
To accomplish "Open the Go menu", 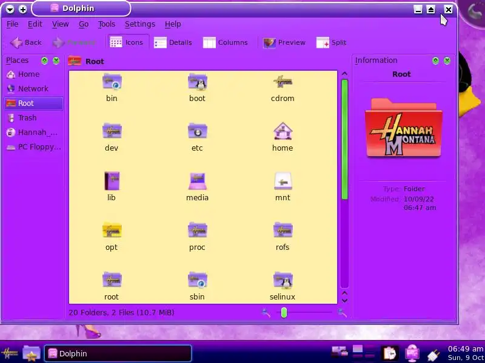I will [84, 24].
